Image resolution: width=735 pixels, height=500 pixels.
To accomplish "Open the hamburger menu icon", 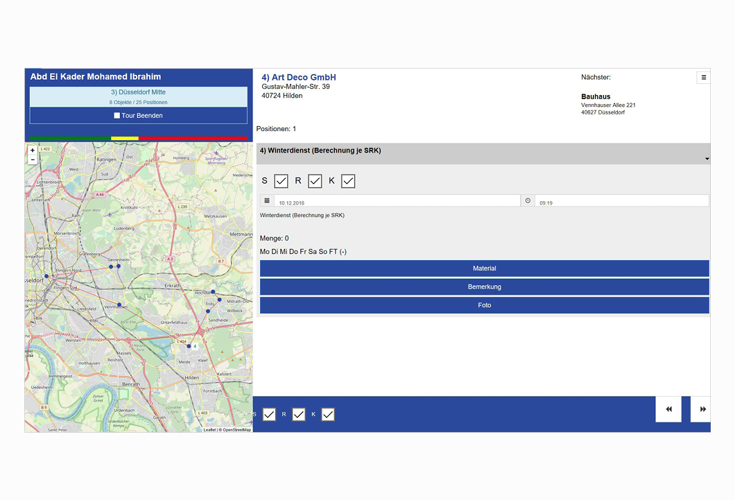I will click(x=703, y=78).
